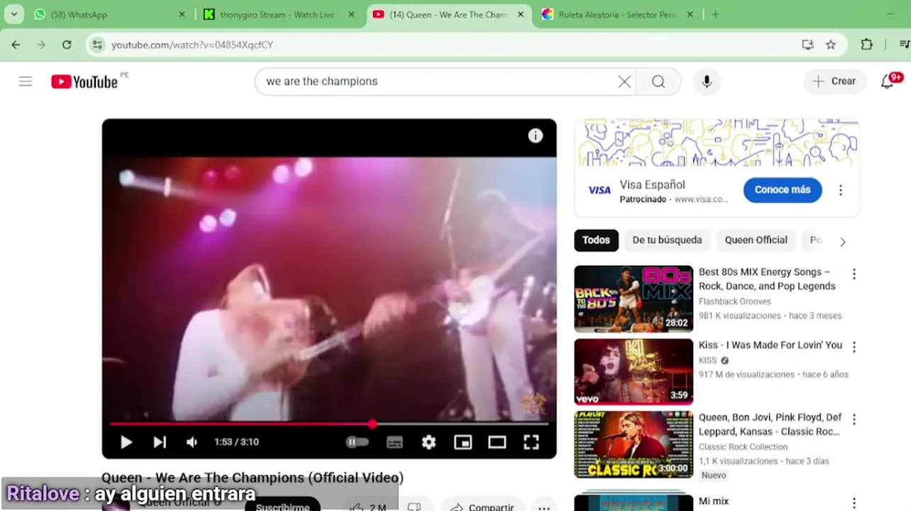Open tab search dropdown arrow

13,14
